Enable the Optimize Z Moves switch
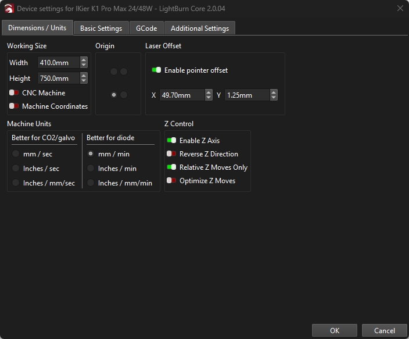 coord(171,181)
